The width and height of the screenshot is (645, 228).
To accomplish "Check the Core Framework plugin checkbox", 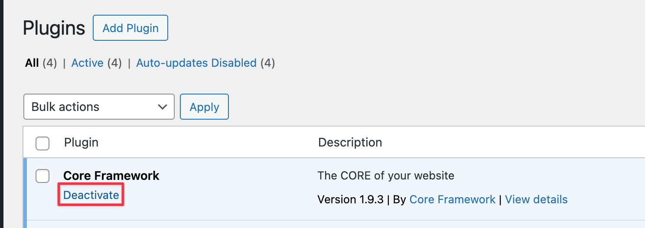I will [x=42, y=176].
